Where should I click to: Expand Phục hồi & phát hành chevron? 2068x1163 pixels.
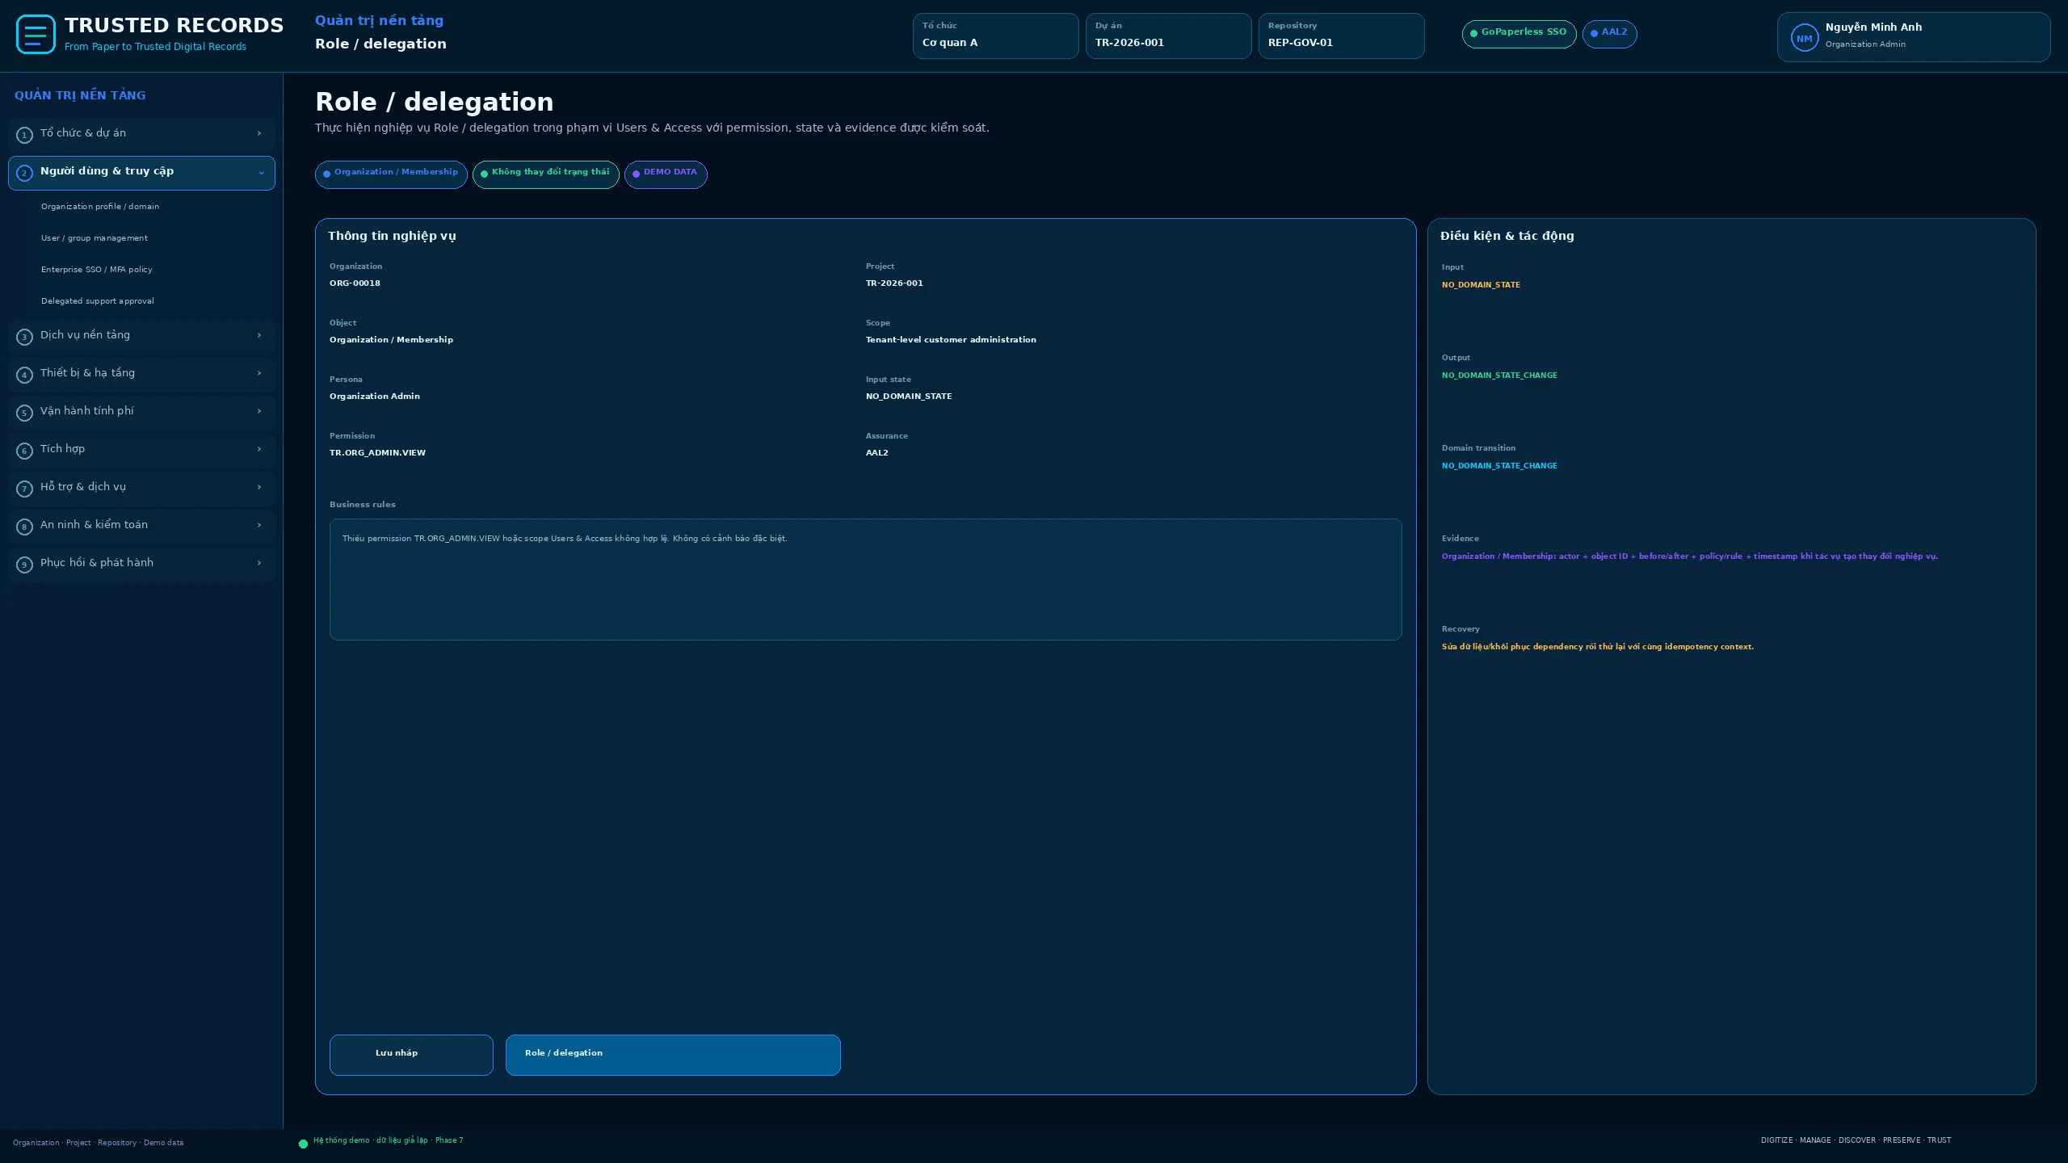[x=259, y=563]
